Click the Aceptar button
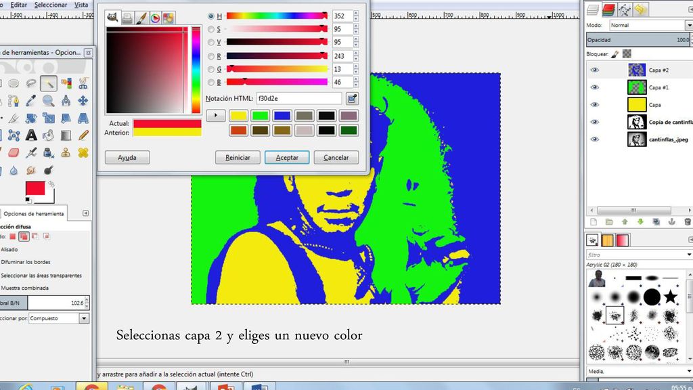The width and height of the screenshot is (693, 390). (287, 157)
